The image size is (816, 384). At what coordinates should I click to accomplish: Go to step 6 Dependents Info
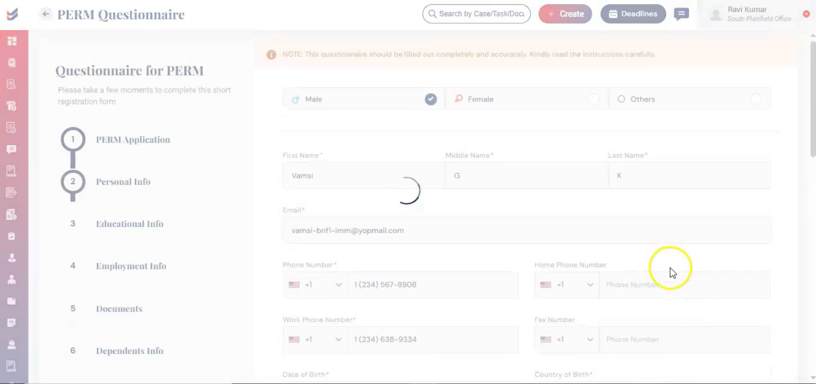[x=129, y=351]
